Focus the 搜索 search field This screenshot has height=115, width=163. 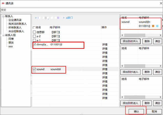81,10
